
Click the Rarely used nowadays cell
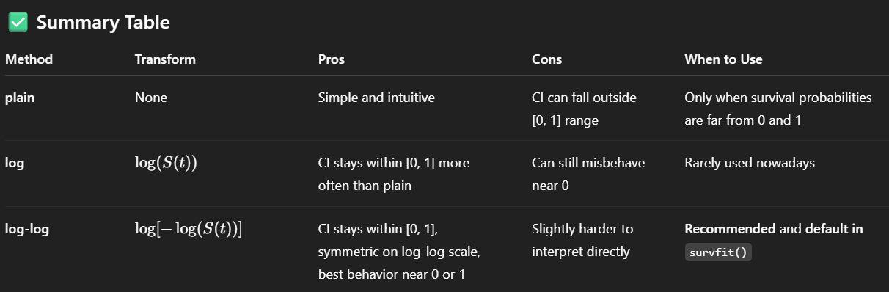(750, 163)
